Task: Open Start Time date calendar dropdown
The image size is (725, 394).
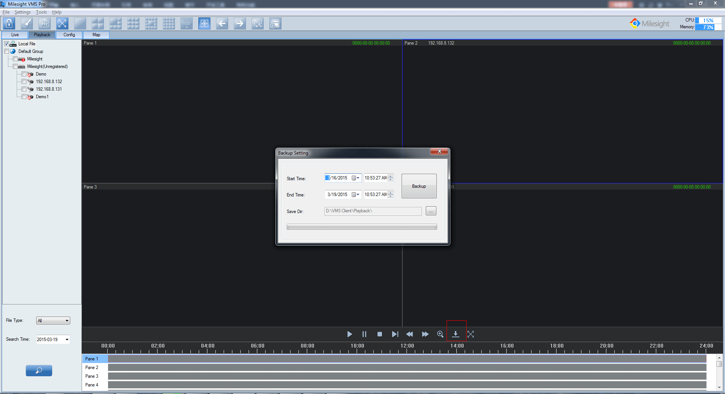Action: (356, 178)
